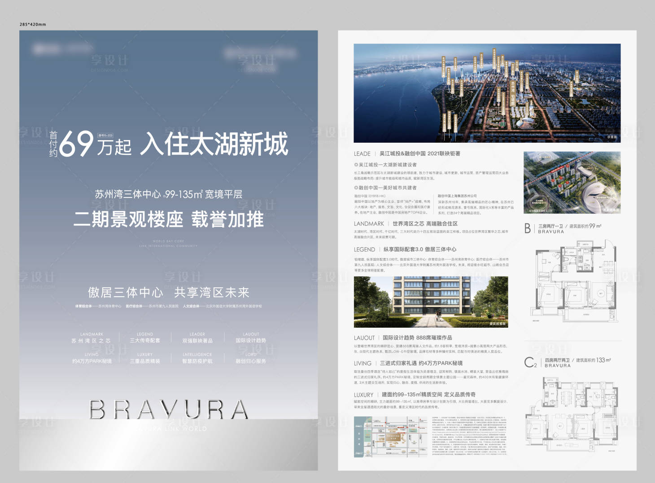Image resolution: width=655 pixels, height=483 pixels.
Task: Select slogan 傲居三体中心 共享湾区未来
Action: (168, 293)
